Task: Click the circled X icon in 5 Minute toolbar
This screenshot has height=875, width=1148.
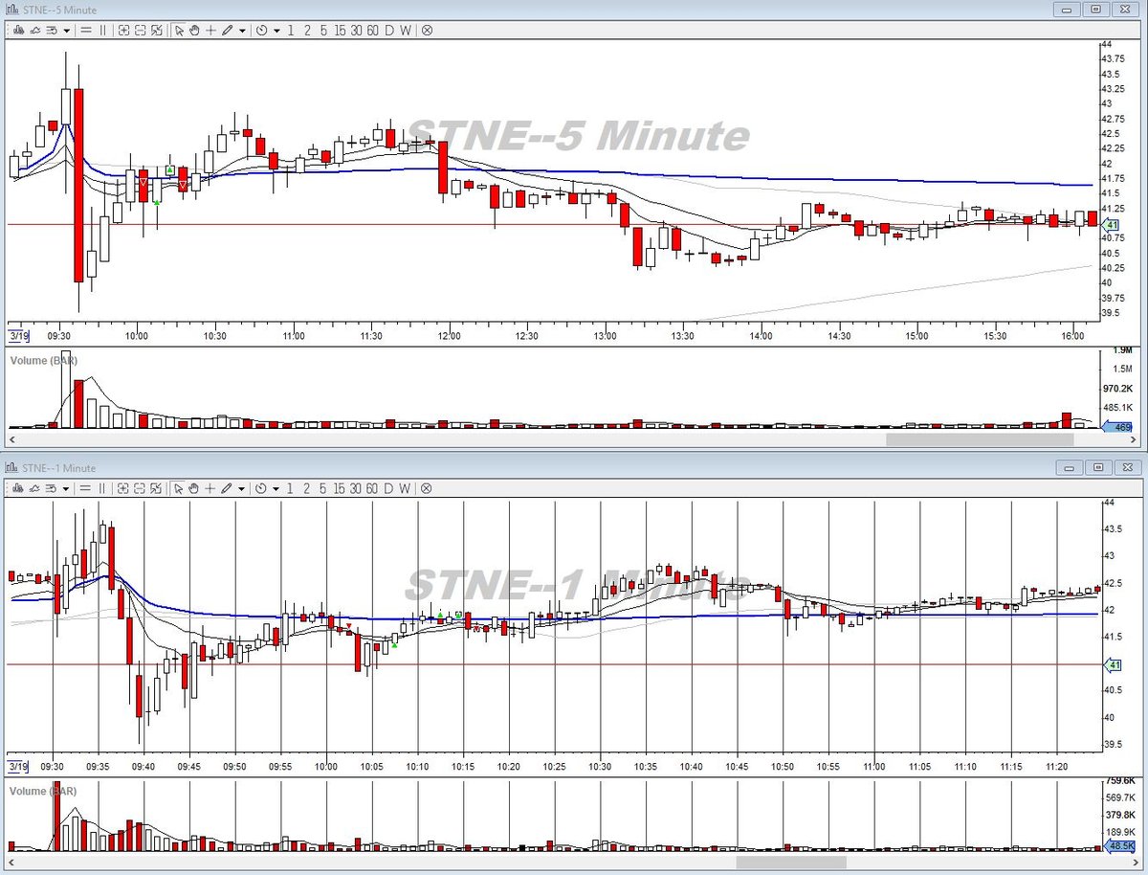Action: coord(427,30)
